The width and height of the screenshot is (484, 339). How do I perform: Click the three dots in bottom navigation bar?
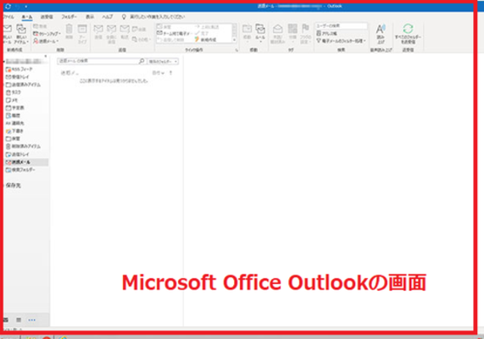[x=32, y=320]
